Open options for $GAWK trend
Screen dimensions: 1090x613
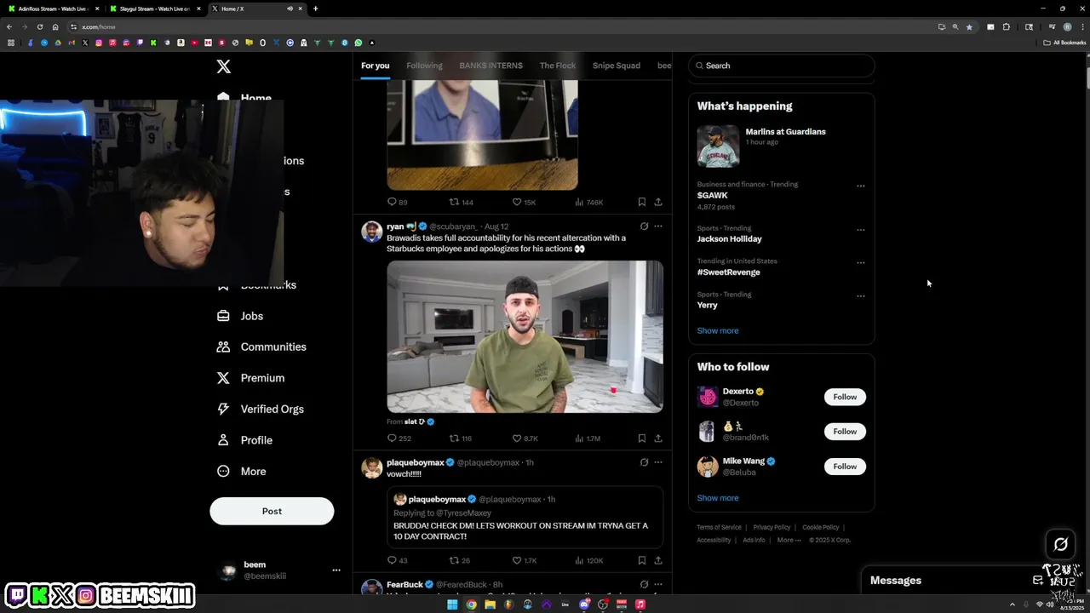coord(861,186)
